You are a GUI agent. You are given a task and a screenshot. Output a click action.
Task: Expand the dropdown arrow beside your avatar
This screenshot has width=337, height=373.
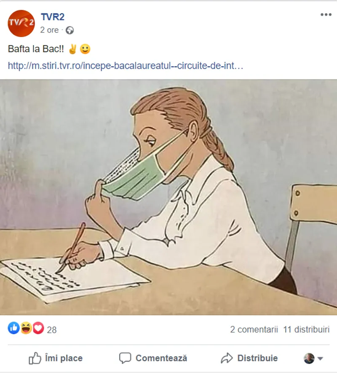(x=320, y=359)
